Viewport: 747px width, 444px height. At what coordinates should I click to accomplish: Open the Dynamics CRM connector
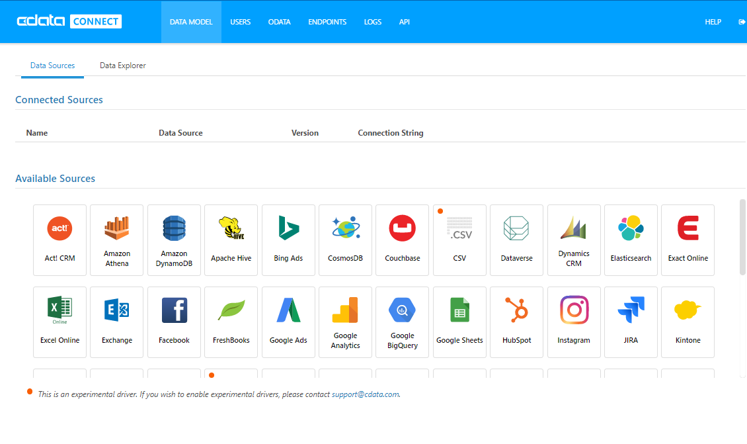(x=574, y=240)
